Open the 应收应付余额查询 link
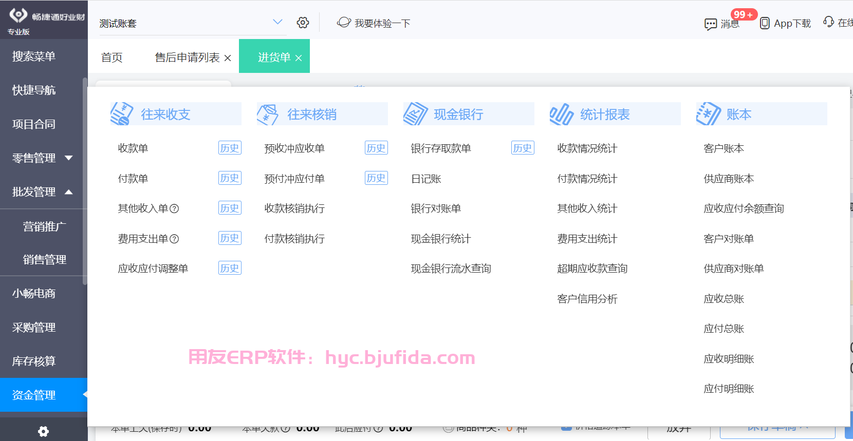This screenshot has height=441, width=853. [744, 208]
